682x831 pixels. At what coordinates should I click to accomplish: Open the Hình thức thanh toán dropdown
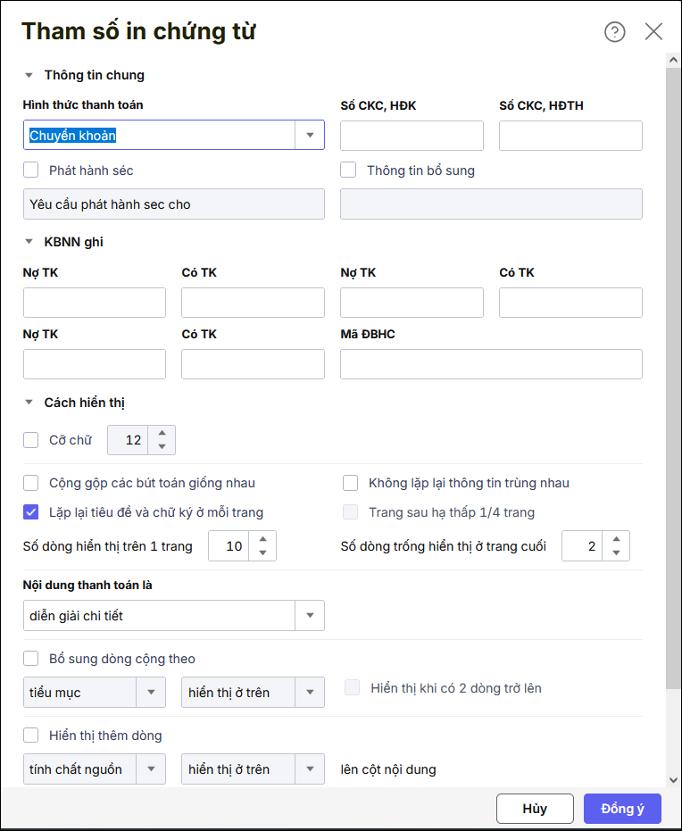pyautogui.click(x=310, y=136)
